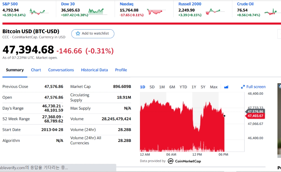Click the Volume value 28,245,479,424

(116, 119)
